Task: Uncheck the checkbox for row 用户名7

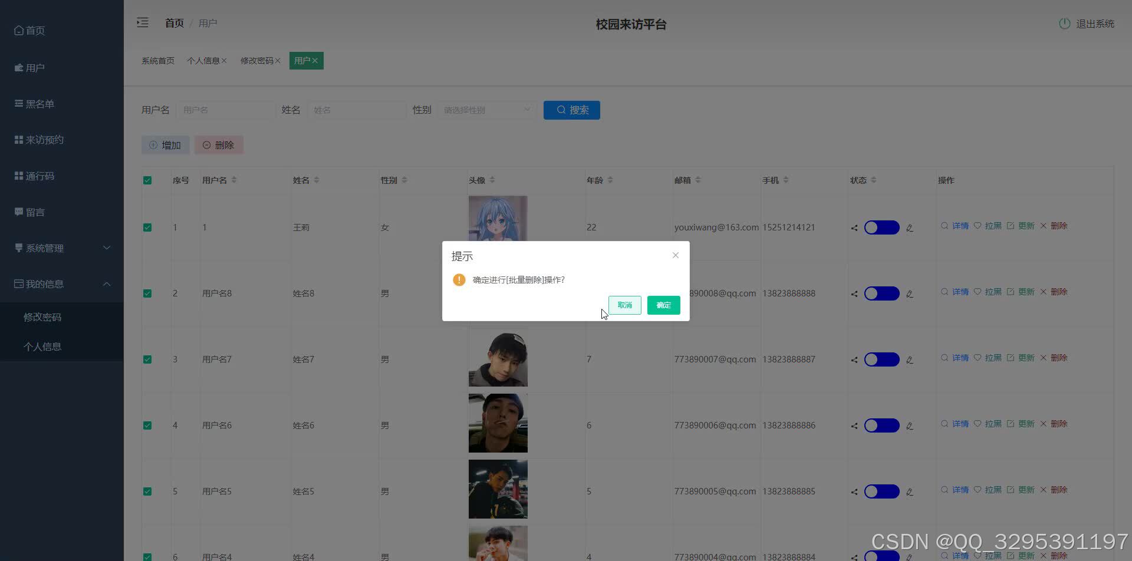Action: [147, 359]
